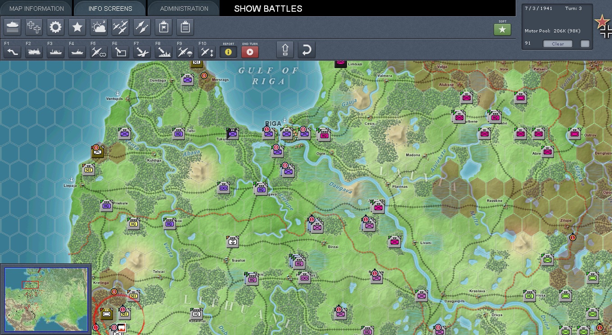The image size is (612, 335).
Task: Click the clipboard with flag icon
Action: point(163,27)
